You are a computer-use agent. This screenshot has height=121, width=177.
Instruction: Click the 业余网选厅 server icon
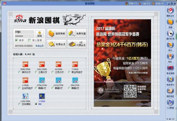click(x=25, y=80)
